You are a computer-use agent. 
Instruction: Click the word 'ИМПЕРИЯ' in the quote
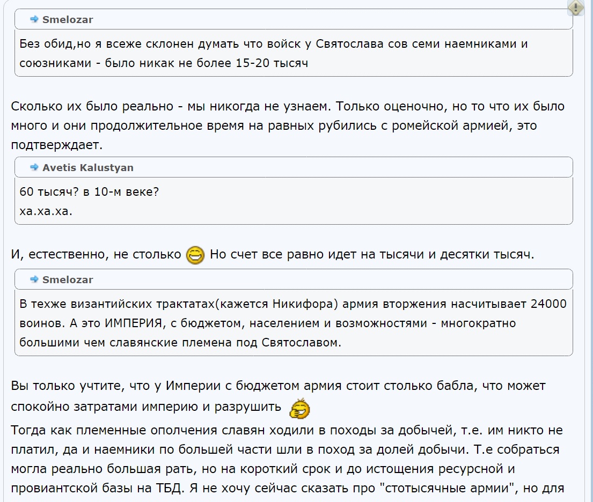[133, 323]
